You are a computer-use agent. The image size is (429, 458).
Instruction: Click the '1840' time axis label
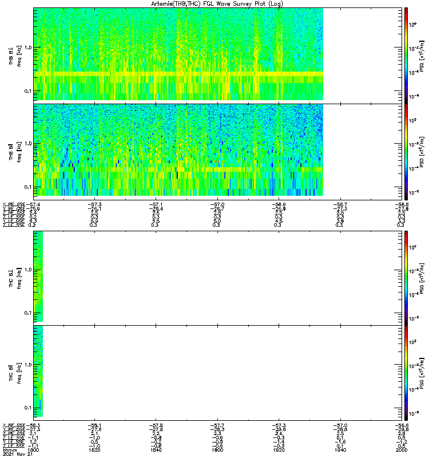coord(156,450)
